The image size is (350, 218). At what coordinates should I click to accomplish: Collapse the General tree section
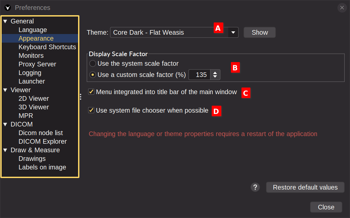coord(5,21)
